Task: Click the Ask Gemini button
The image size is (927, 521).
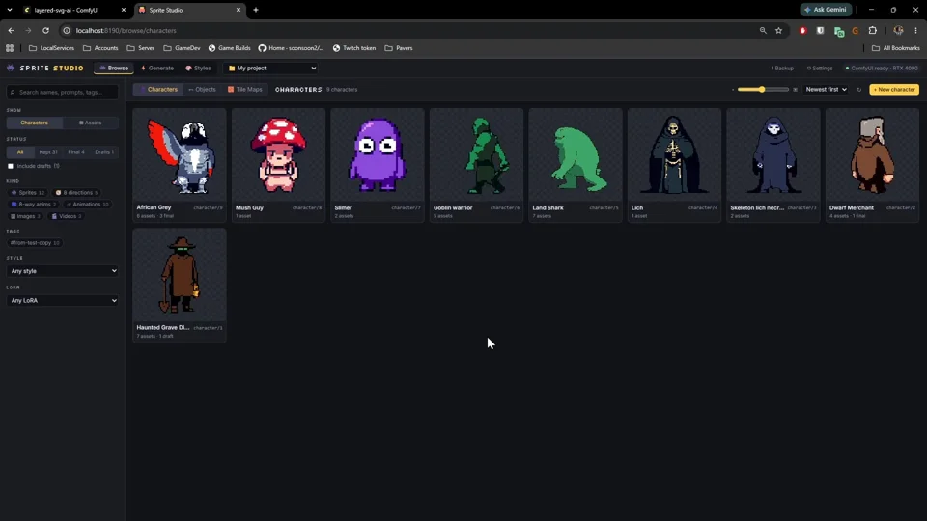Action: (826, 10)
